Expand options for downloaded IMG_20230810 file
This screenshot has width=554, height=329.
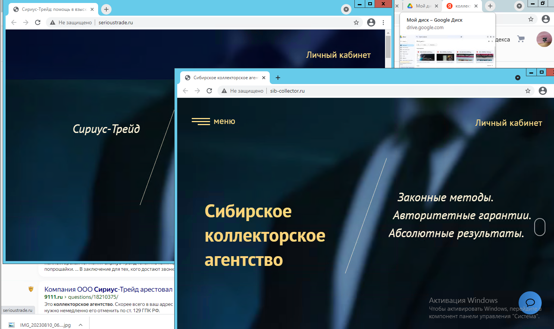81,325
